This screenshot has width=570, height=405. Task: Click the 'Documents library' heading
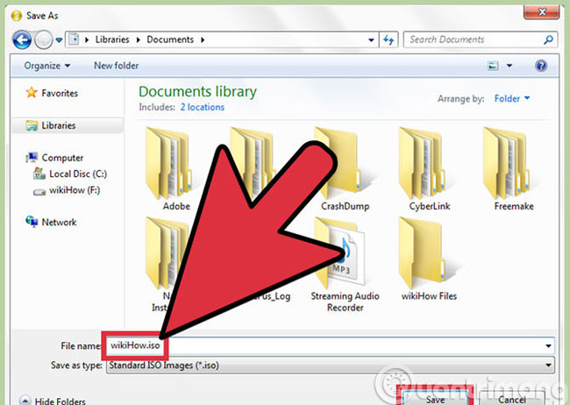[197, 92]
